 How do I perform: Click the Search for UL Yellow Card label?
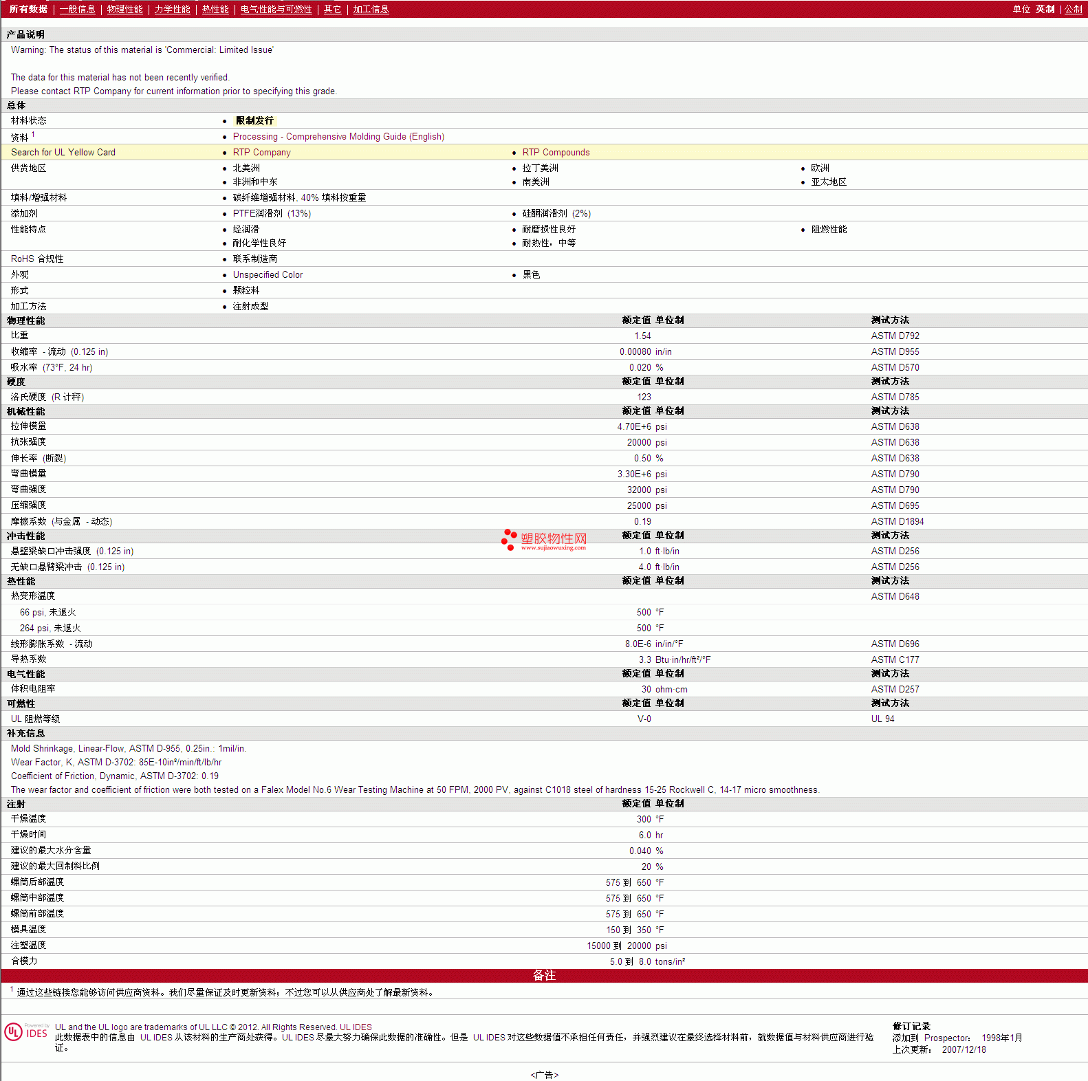[63, 153]
